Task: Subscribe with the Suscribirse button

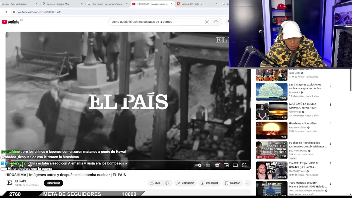Action: (53, 183)
